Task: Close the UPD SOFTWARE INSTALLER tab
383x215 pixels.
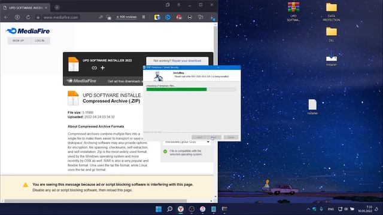Action: tap(46, 8)
